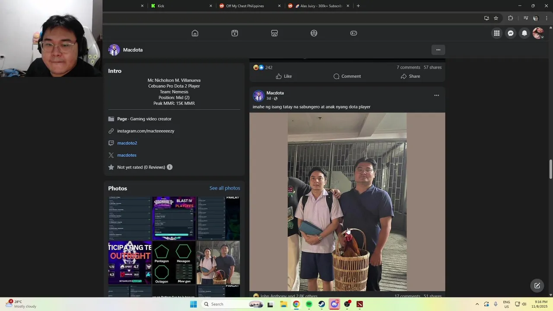The height and width of the screenshot is (311, 553).
Task: Open the Facebook Video (Watch) tab icon
Action: point(235,33)
